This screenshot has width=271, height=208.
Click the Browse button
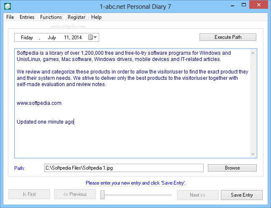pos(232,168)
